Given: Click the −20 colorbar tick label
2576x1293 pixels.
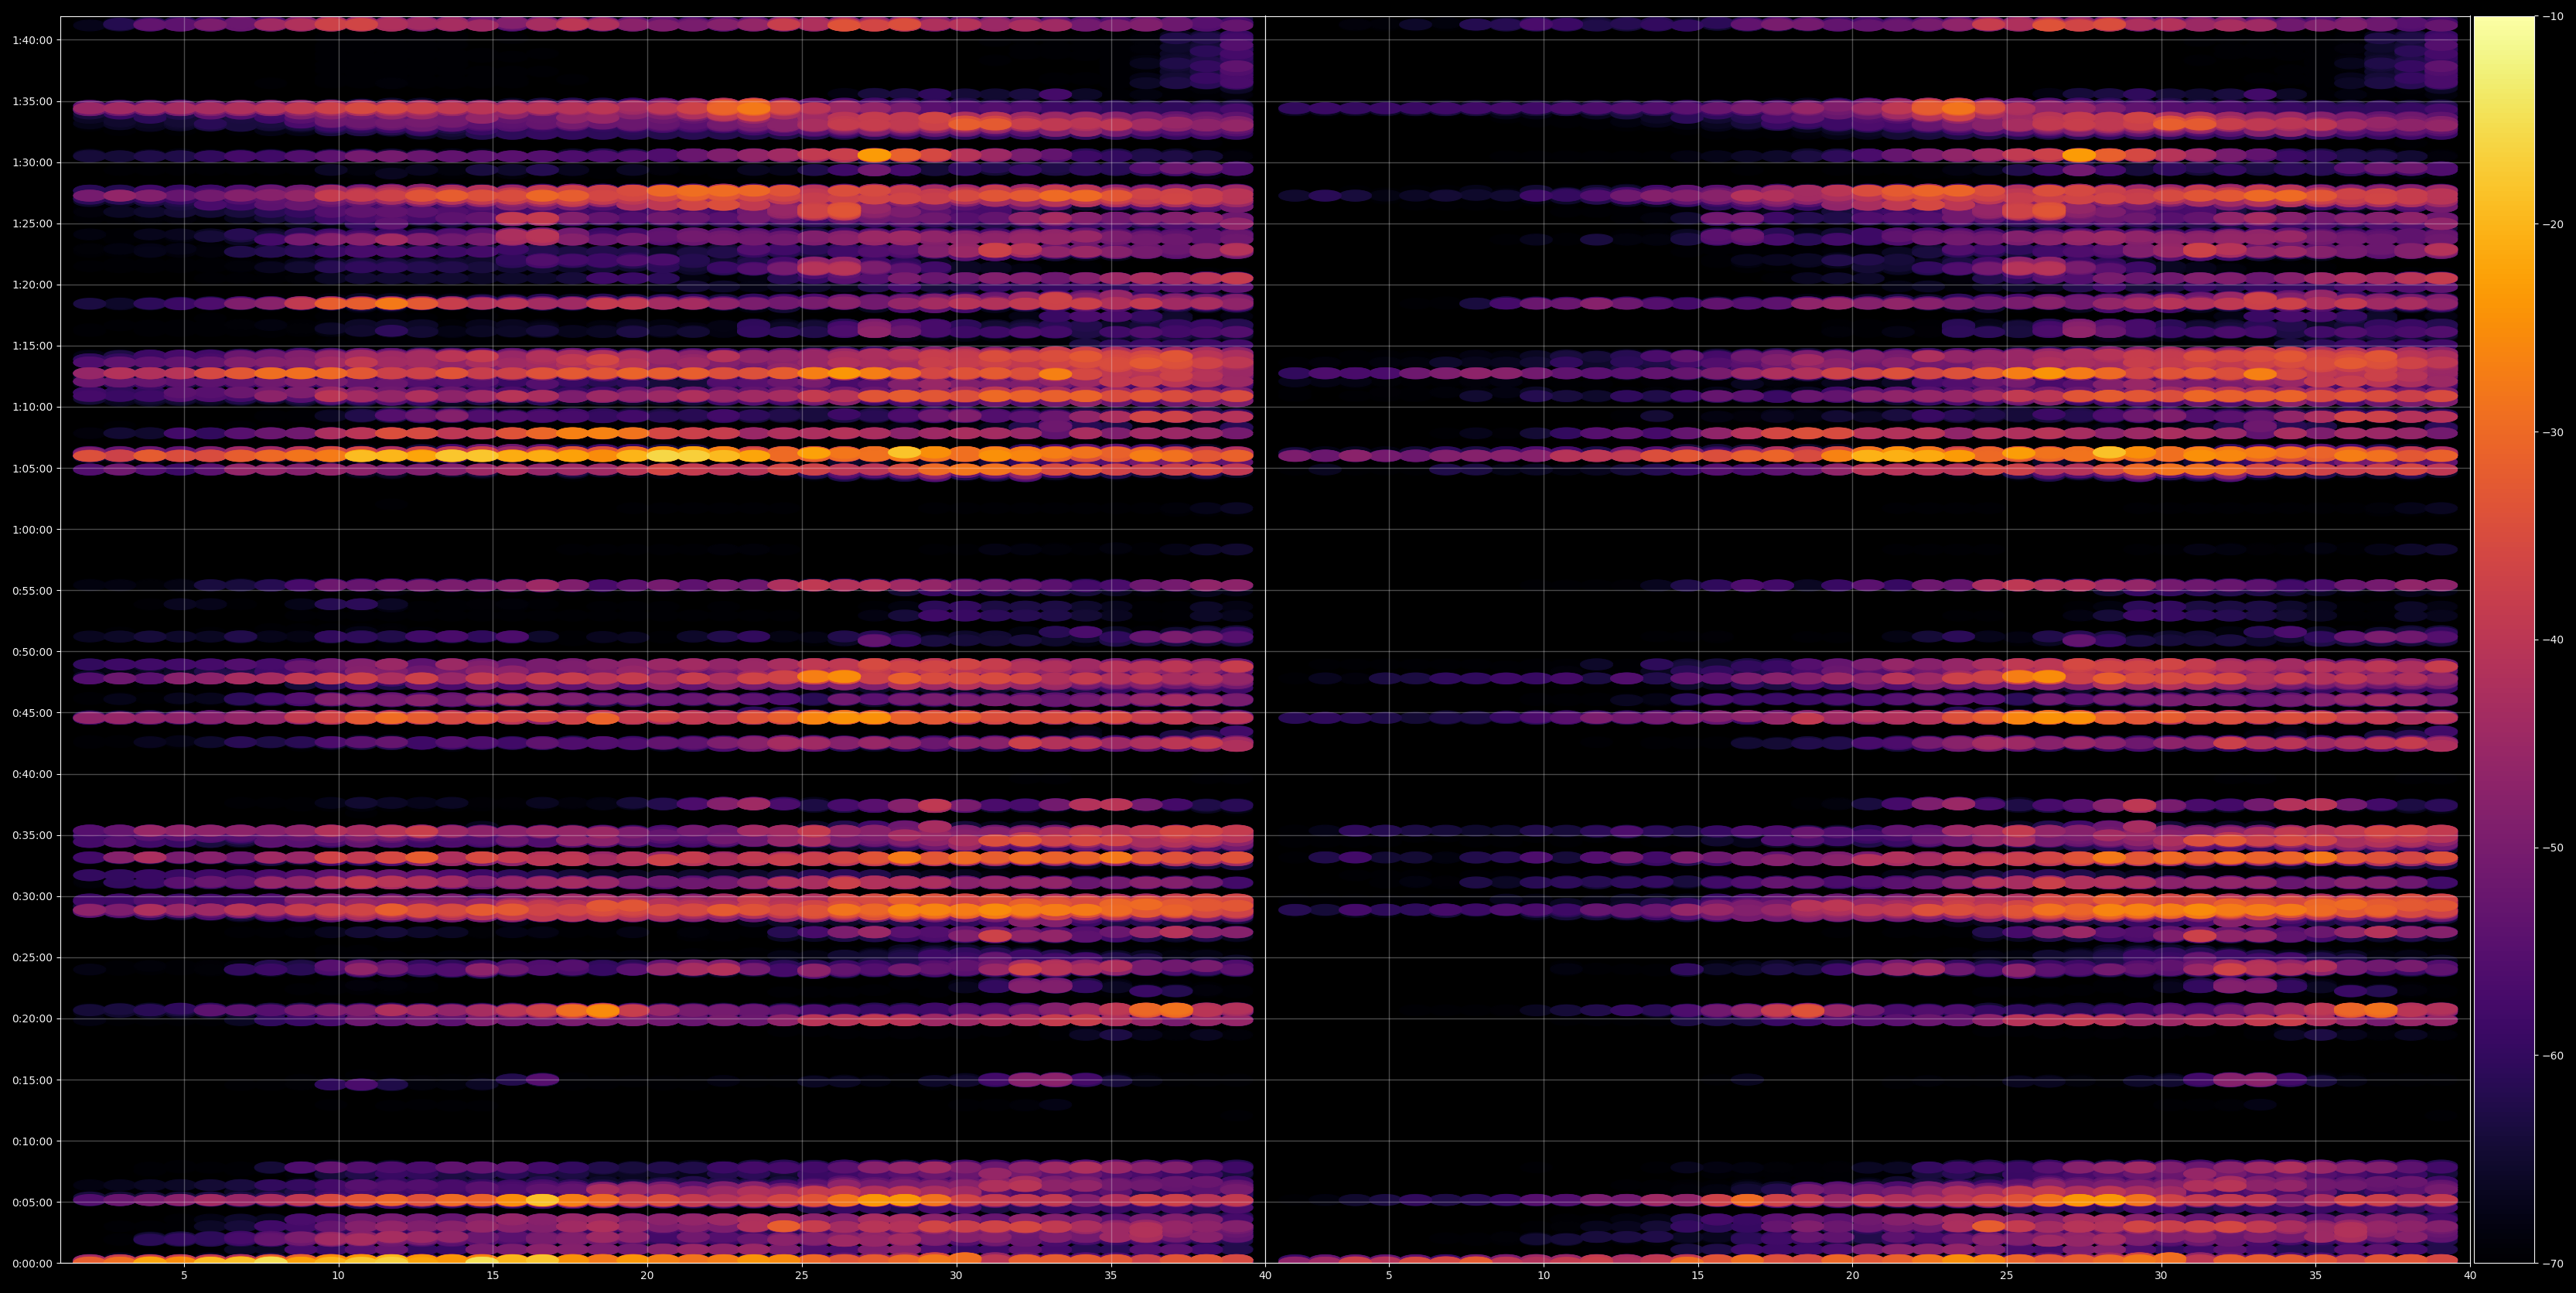Looking at the screenshot, I should click(x=2553, y=224).
